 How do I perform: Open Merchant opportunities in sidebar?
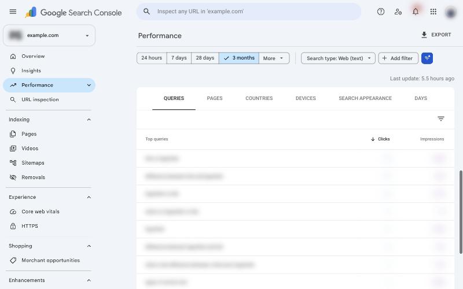[x=49, y=261]
